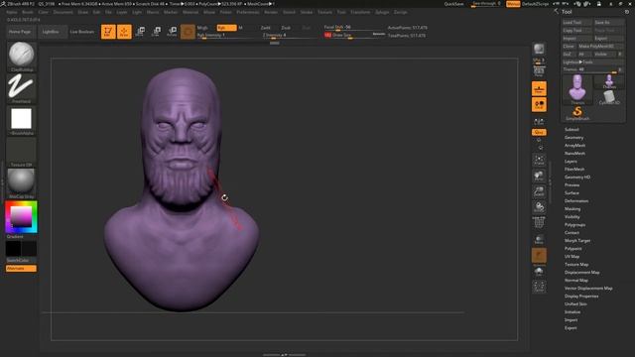Toggle the Floor grid button

coord(539,88)
